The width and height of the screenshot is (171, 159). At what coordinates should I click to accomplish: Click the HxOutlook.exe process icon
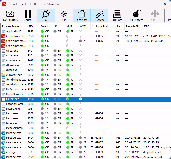pos(3,94)
